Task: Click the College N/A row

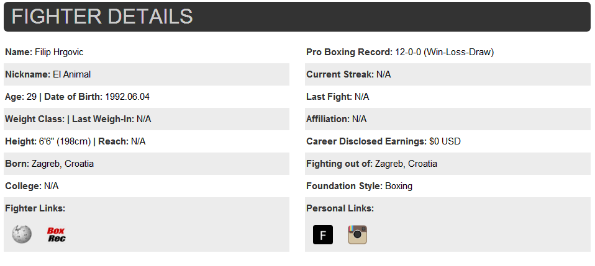Action: pos(147,186)
